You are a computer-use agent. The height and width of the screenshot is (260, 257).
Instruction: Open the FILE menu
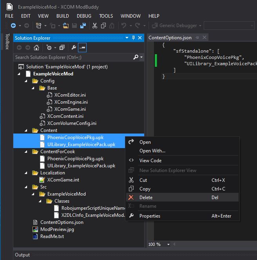[9, 16]
